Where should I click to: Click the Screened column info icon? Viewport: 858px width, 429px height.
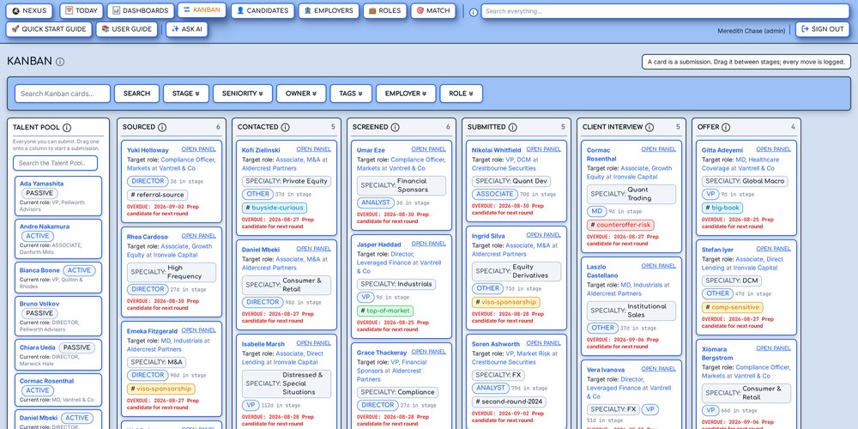[395, 127]
